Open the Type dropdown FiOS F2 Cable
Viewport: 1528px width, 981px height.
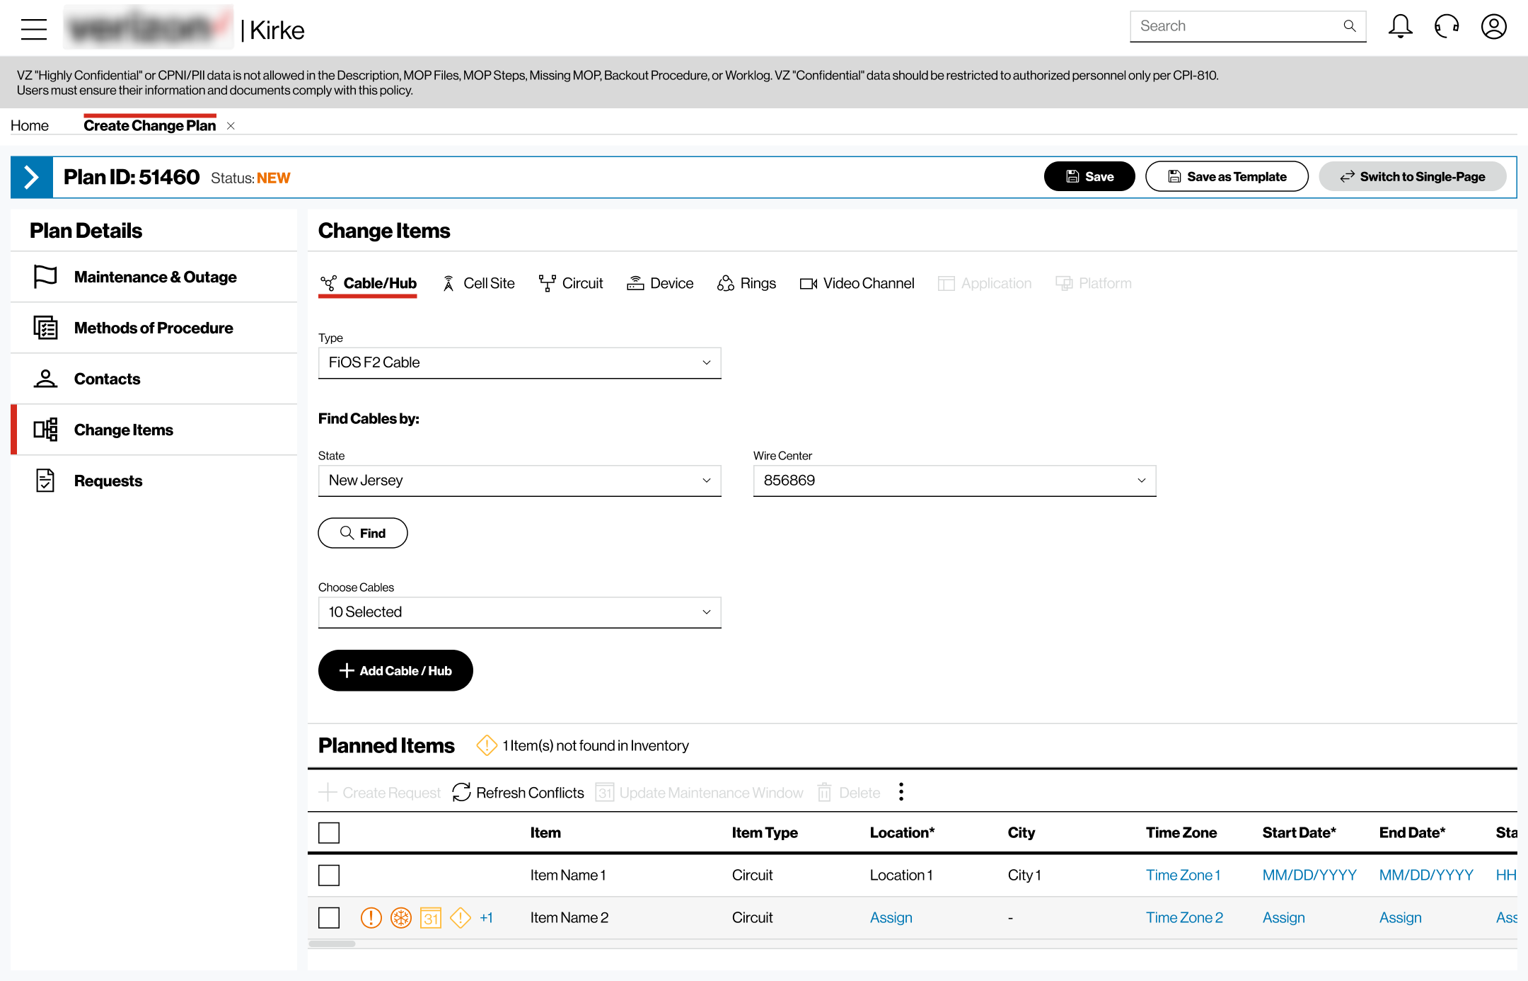(x=520, y=363)
